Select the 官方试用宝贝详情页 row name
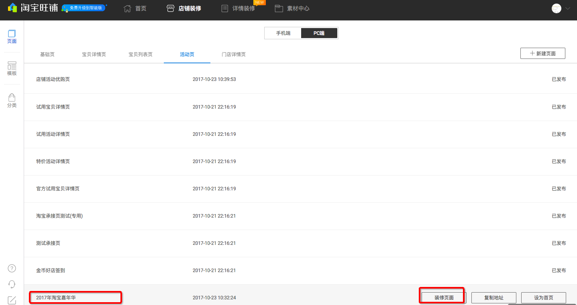The height and width of the screenshot is (305, 577). [58, 189]
